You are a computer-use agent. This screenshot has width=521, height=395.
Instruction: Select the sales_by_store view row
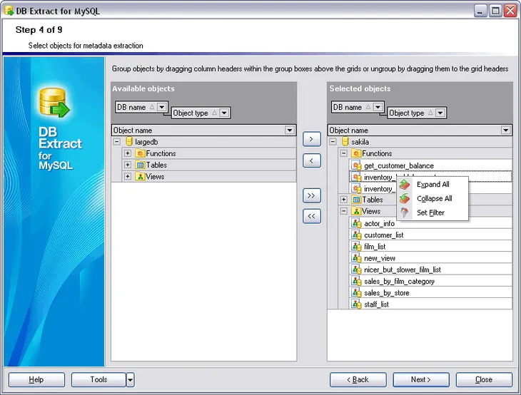pos(430,293)
